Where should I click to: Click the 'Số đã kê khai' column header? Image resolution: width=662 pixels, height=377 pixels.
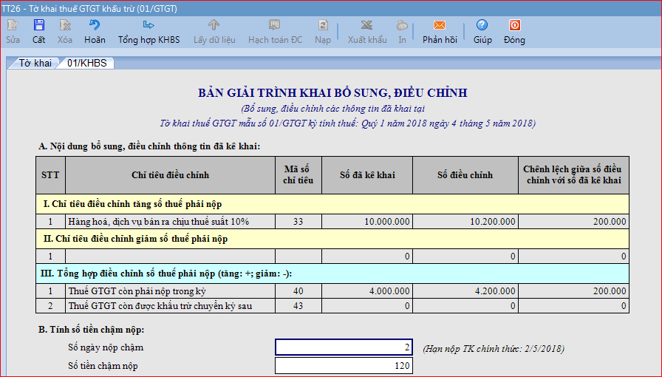pyautogui.click(x=367, y=175)
